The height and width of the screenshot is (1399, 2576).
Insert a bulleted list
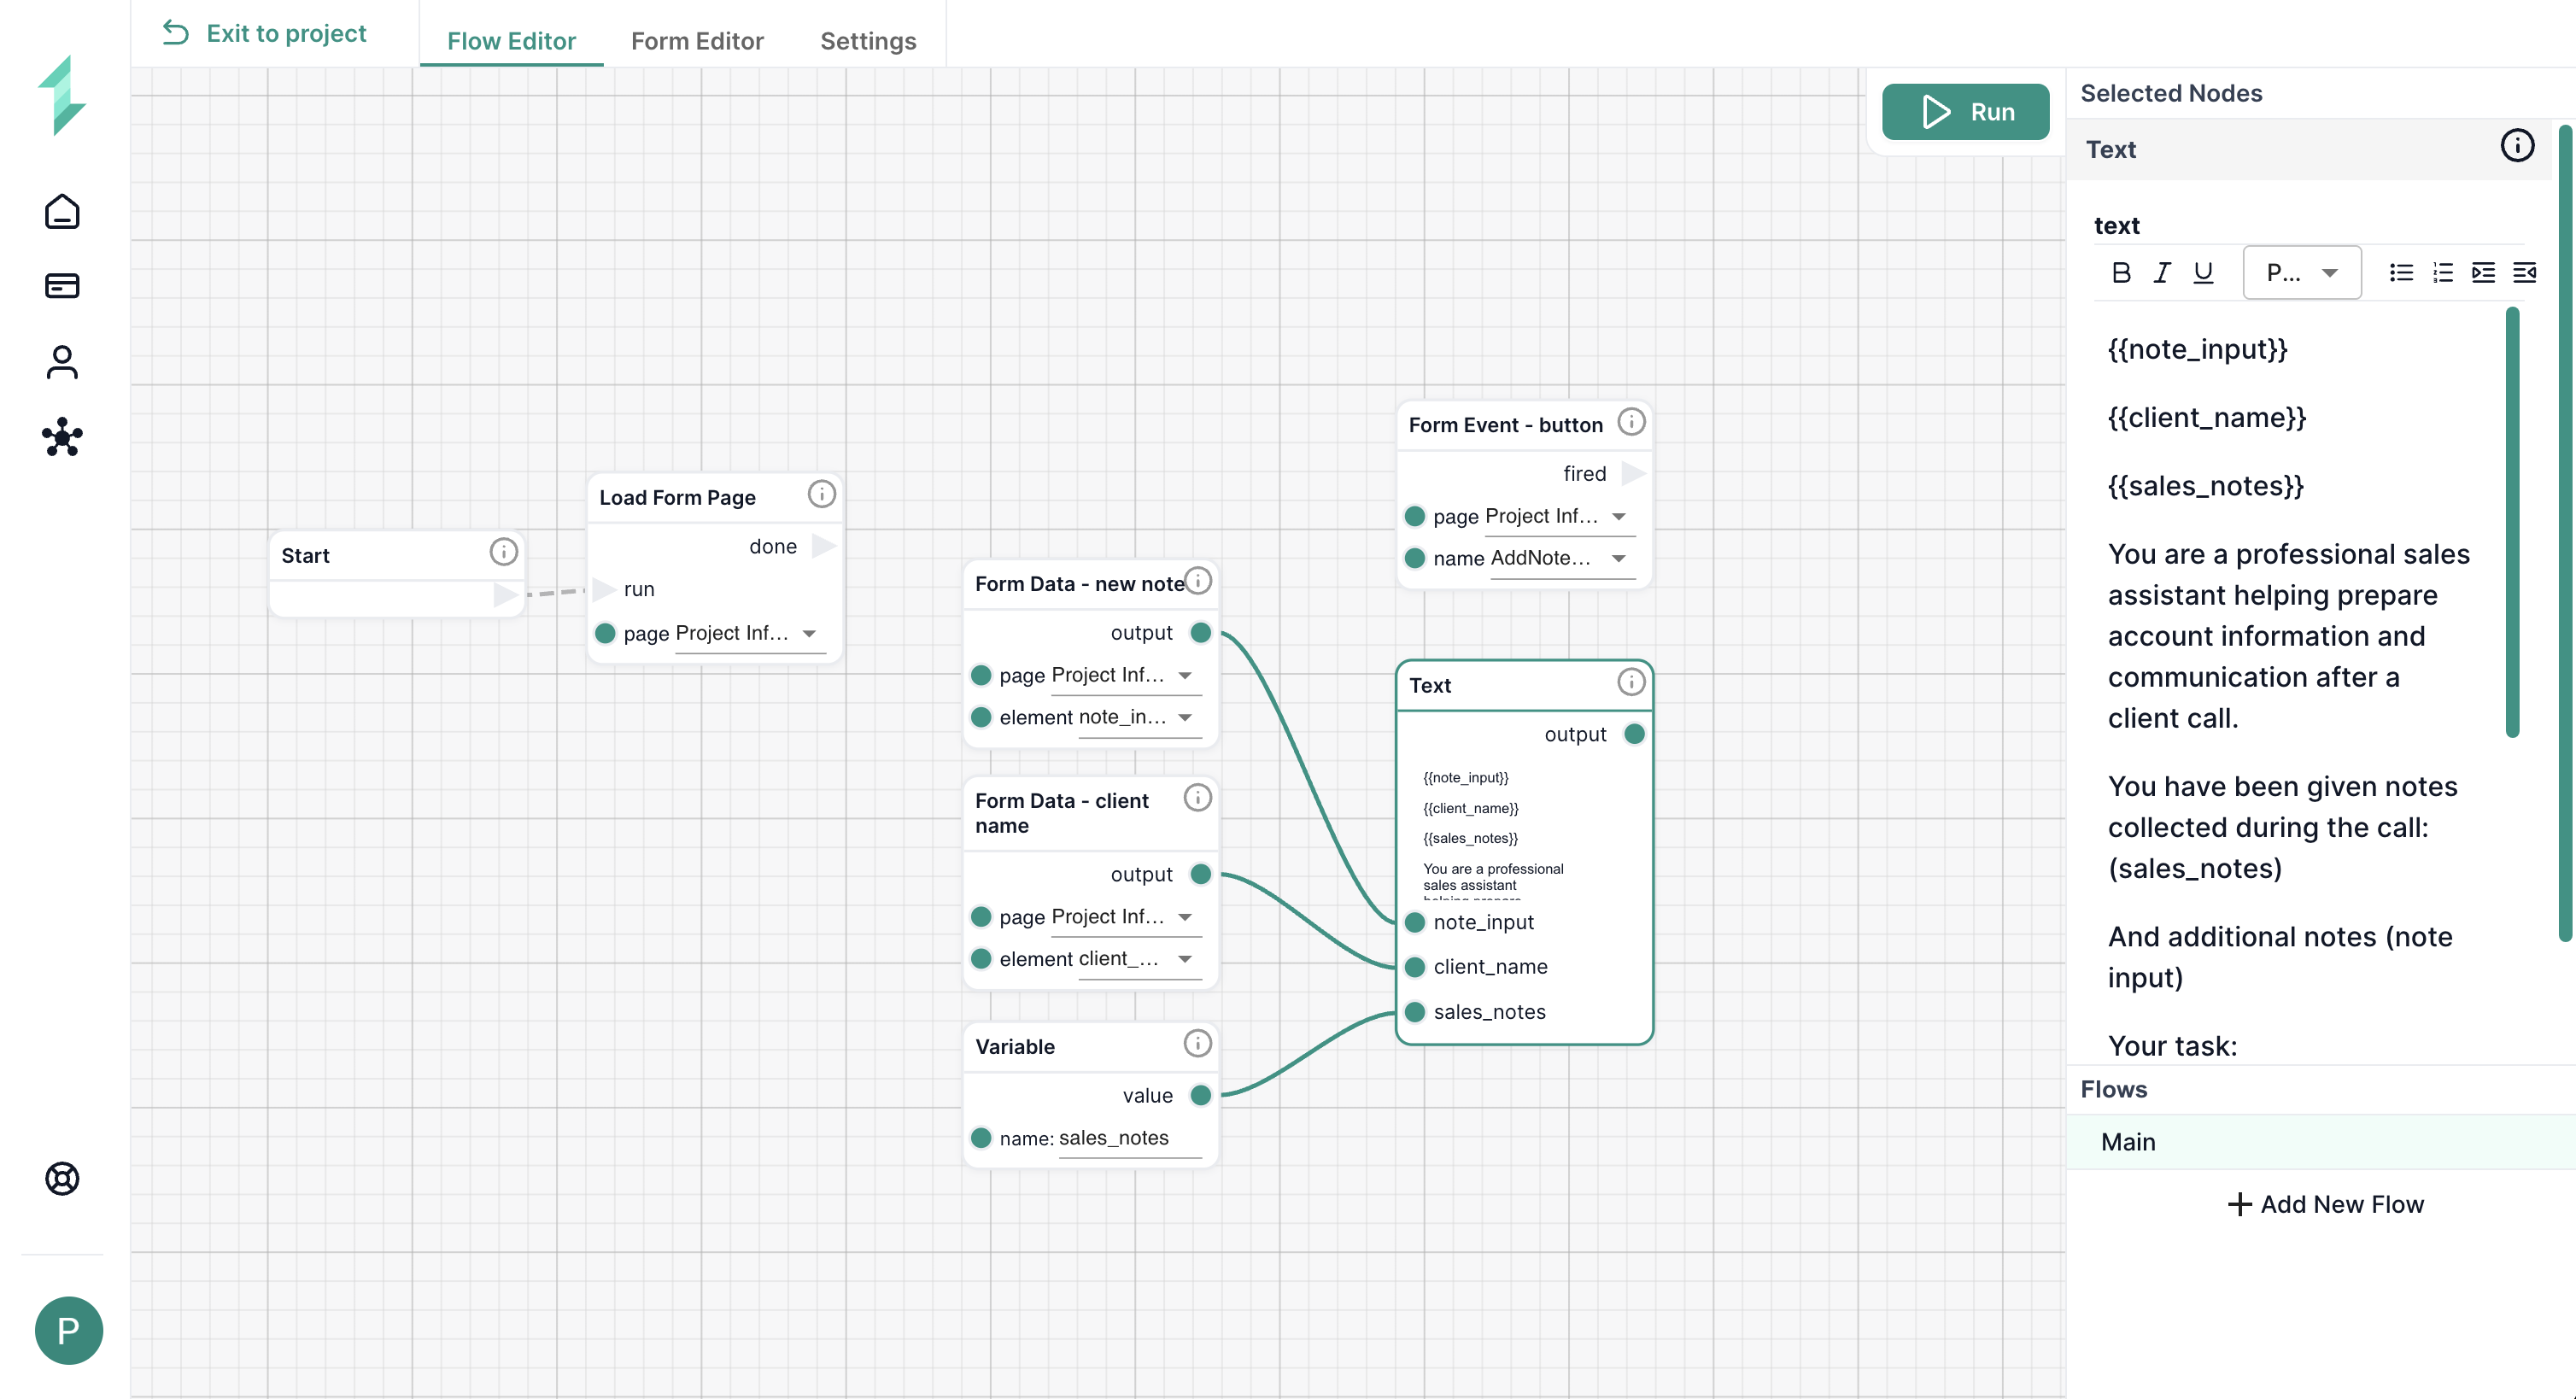tap(2401, 273)
